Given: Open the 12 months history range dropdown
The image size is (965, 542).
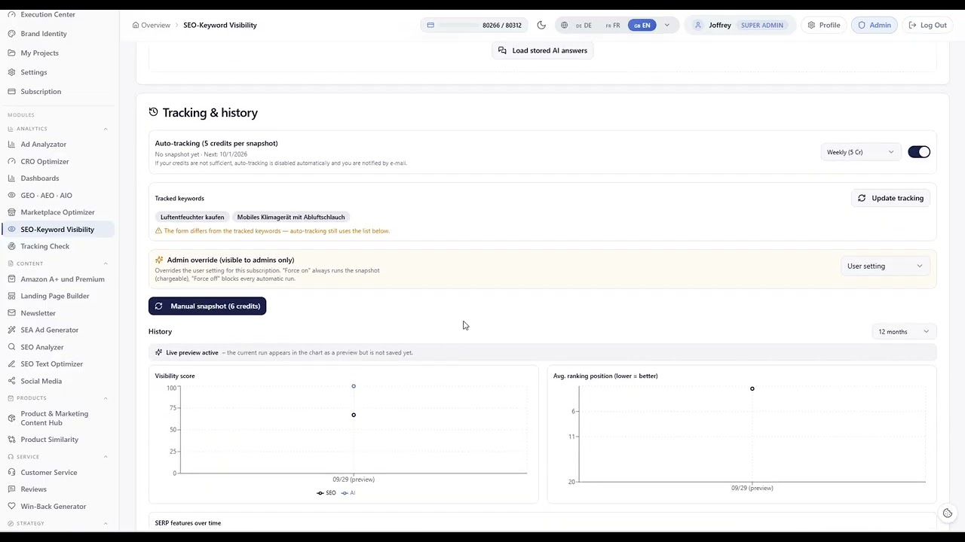Looking at the screenshot, I should click(903, 331).
